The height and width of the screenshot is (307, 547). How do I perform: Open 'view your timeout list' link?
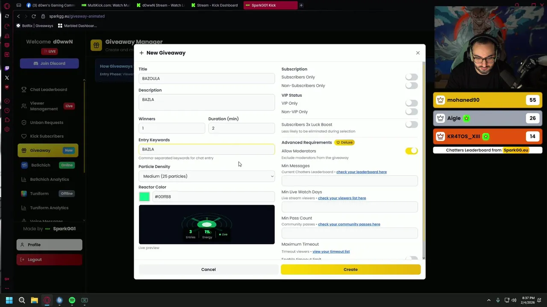click(x=331, y=252)
